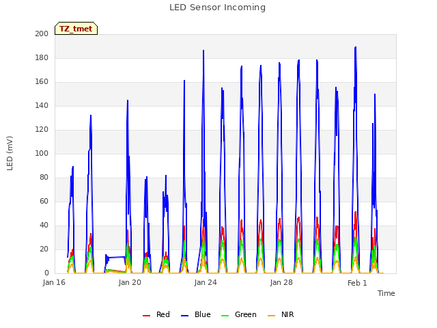This screenshot has width=437, height=328.
Task: Click the 160 y-axis tick label
Action: click(x=42, y=82)
